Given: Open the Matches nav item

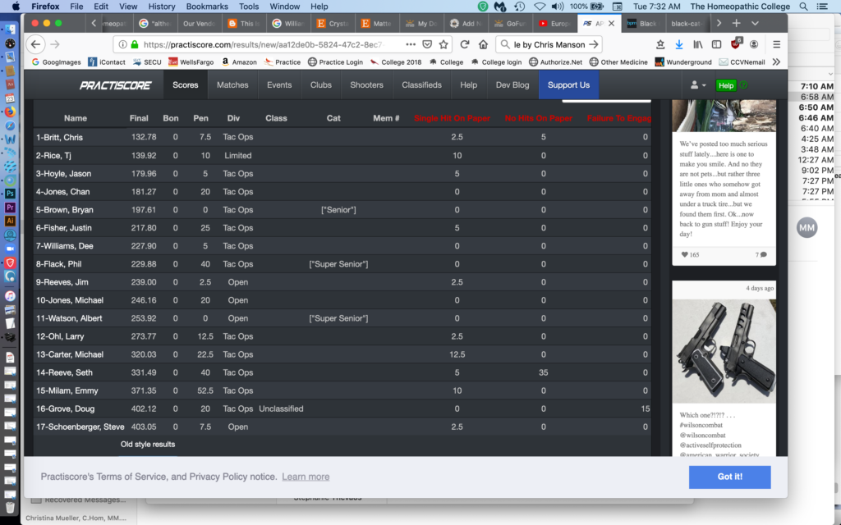Looking at the screenshot, I should (x=232, y=85).
